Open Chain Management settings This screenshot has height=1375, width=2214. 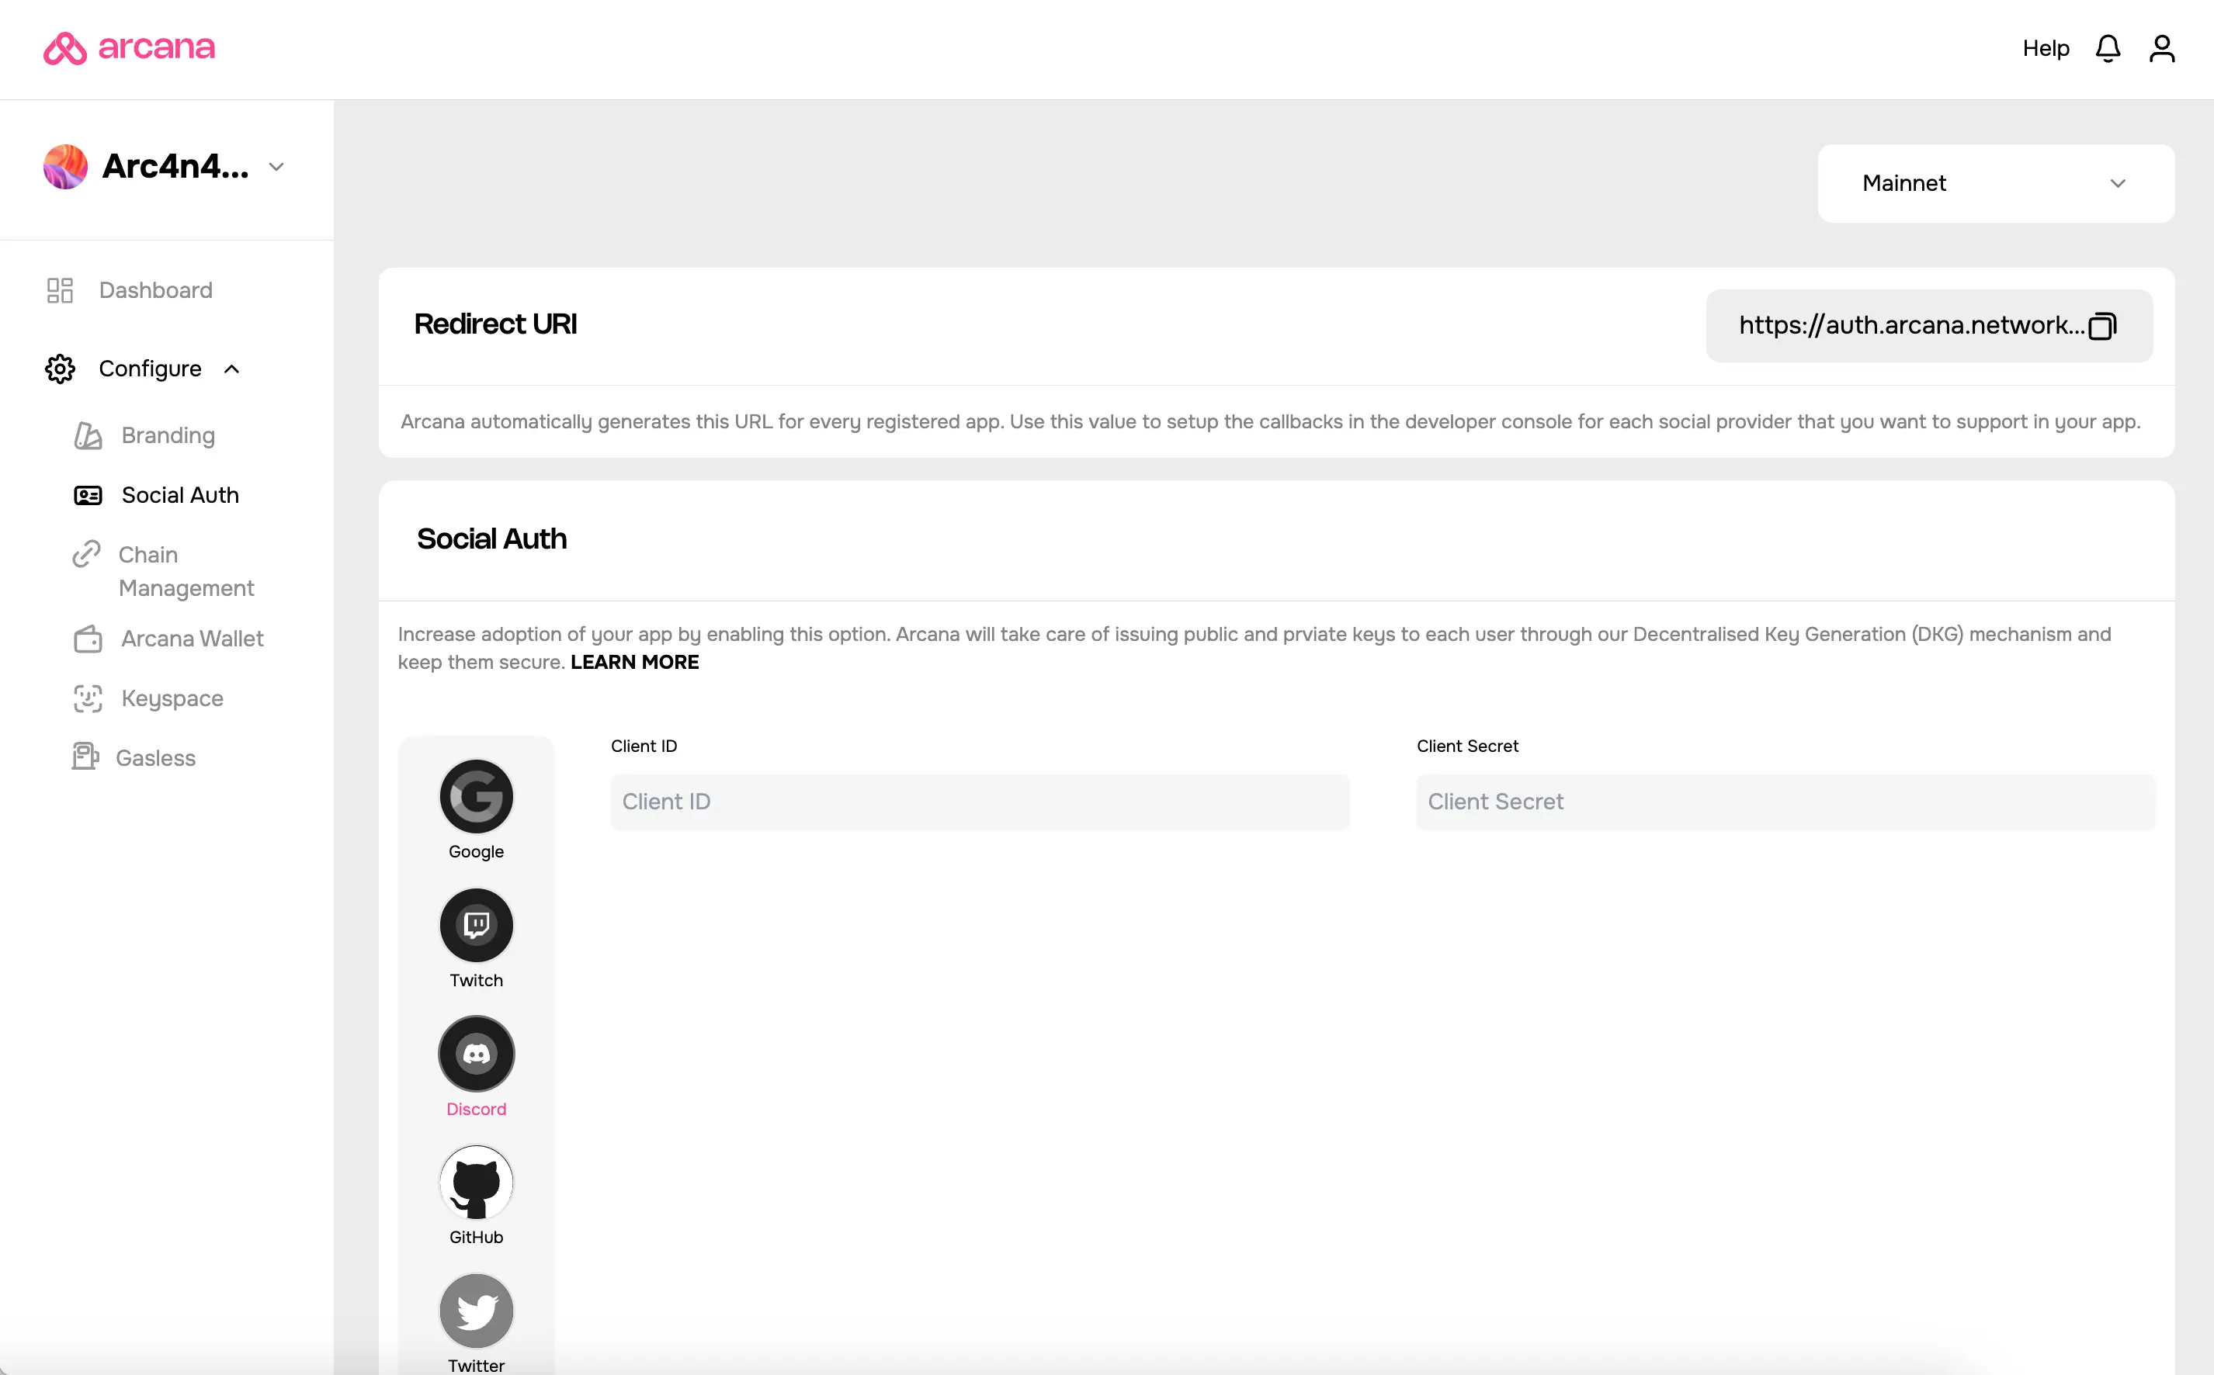(x=186, y=571)
